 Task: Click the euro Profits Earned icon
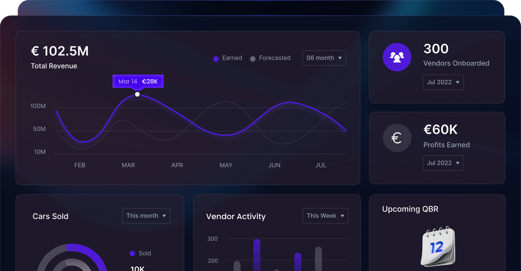[x=397, y=138]
